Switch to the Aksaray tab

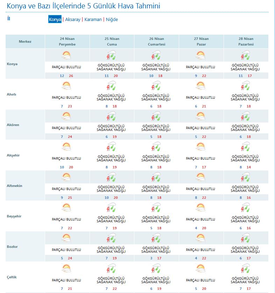tap(73, 20)
